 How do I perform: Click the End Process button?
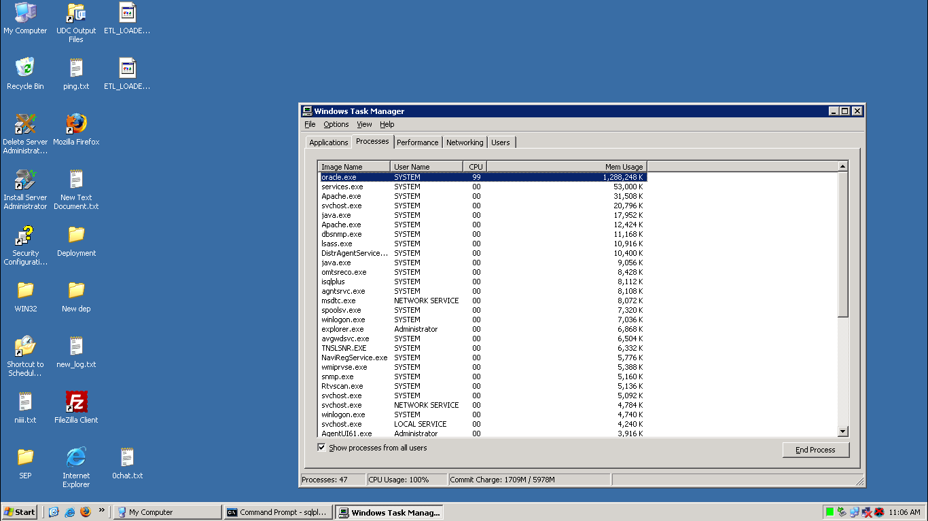click(x=815, y=450)
